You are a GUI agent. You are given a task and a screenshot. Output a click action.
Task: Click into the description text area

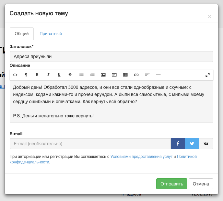[x=111, y=101]
